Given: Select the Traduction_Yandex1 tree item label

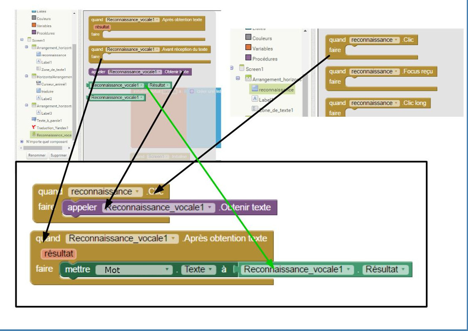Looking at the screenshot, I should (52, 128).
